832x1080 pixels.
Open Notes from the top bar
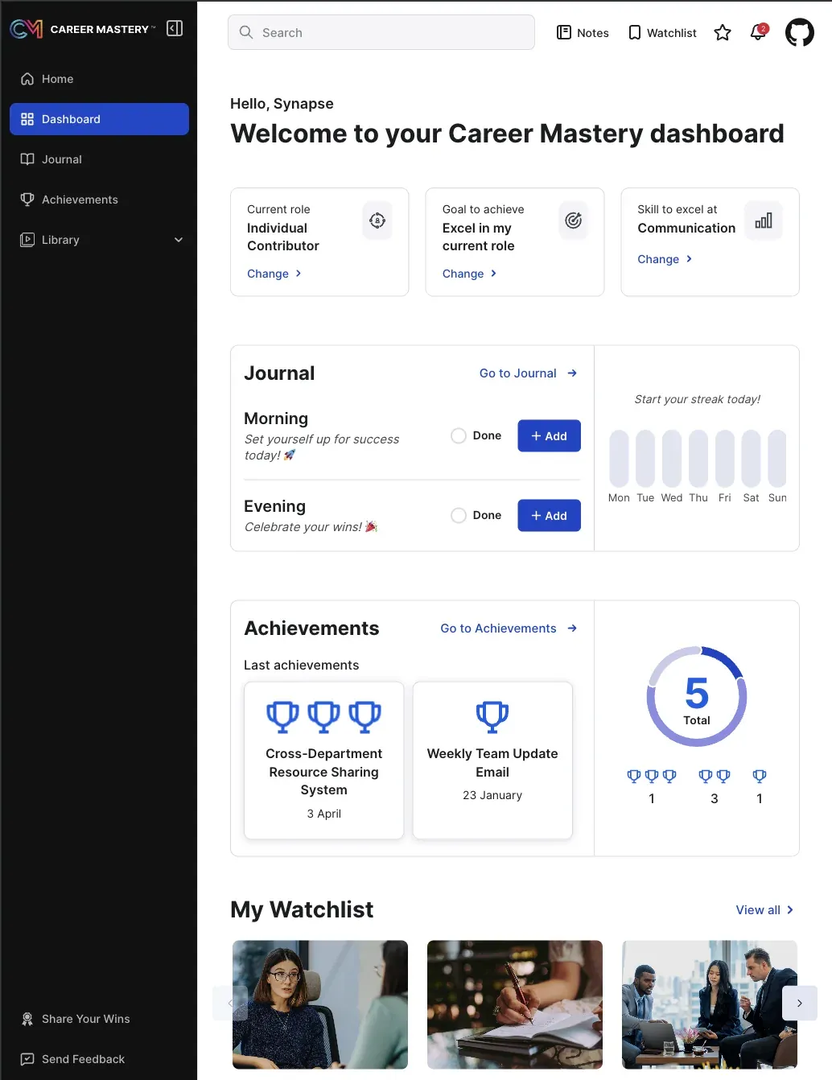pyautogui.click(x=583, y=33)
